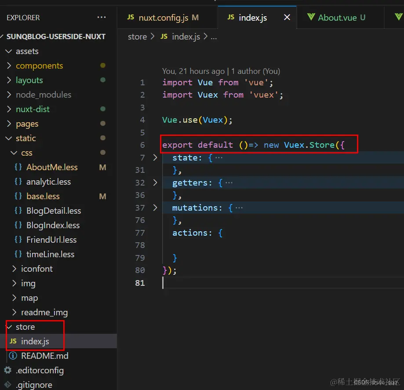Open BlogIndex.less file
The height and width of the screenshot is (390, 404).
point(53,225)
